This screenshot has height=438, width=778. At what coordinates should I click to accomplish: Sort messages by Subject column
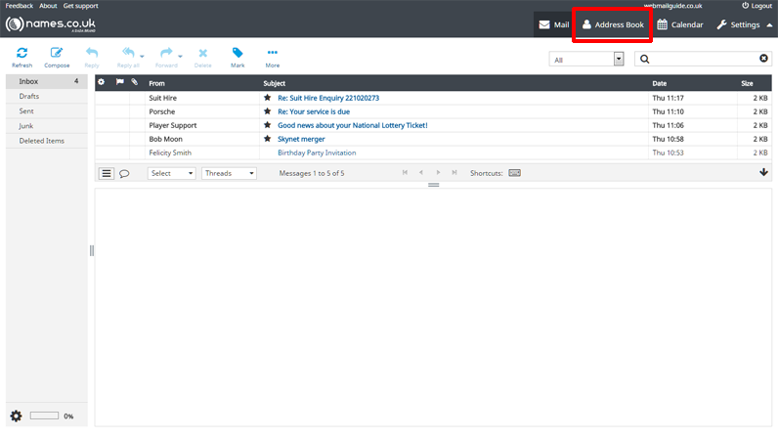pyautogui.click(x=274, y=83)
